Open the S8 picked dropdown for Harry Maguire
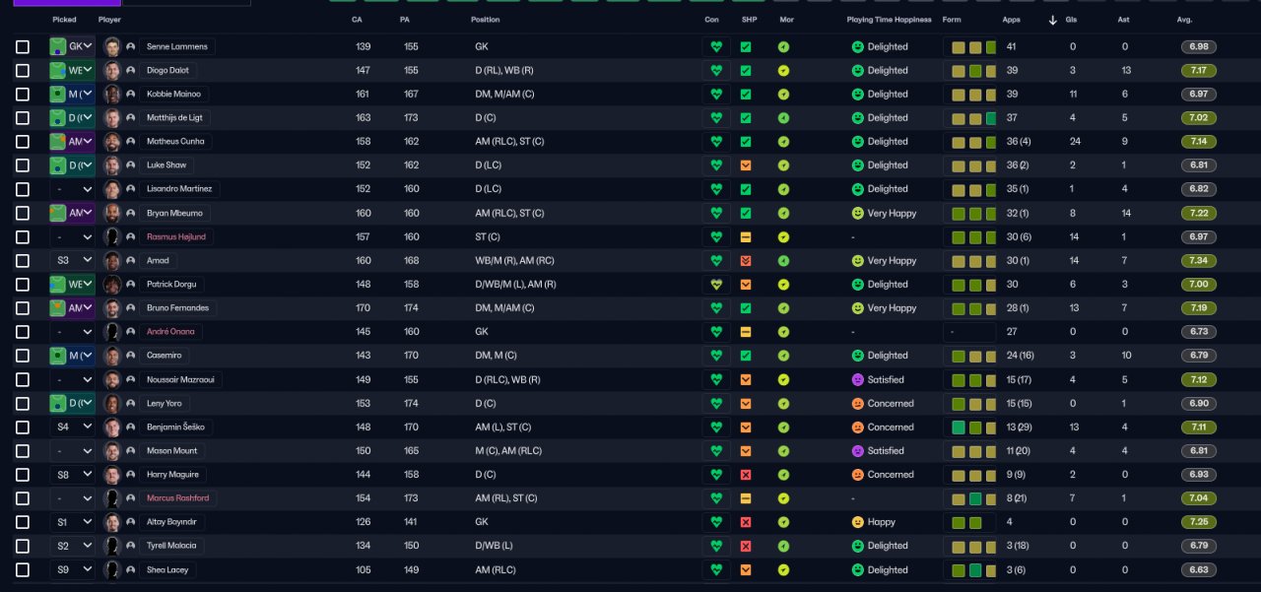The height and width of the screenshot is (592, 1261). [72, 475]
